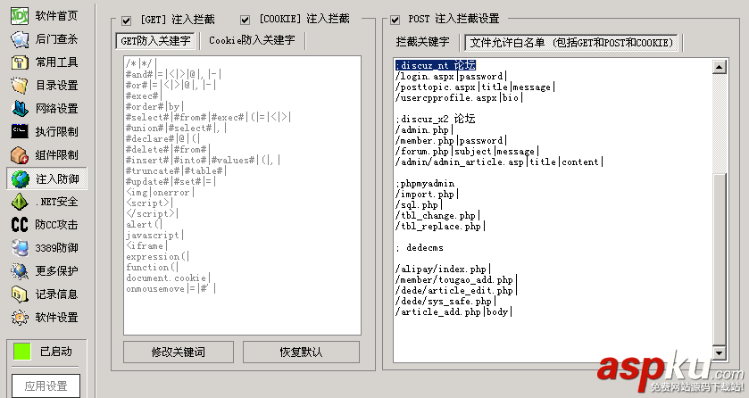Viewport: 749px width, 398px height.
Task: Click '/login.aspx|password|' line
Action: click(x=451, y=77)
